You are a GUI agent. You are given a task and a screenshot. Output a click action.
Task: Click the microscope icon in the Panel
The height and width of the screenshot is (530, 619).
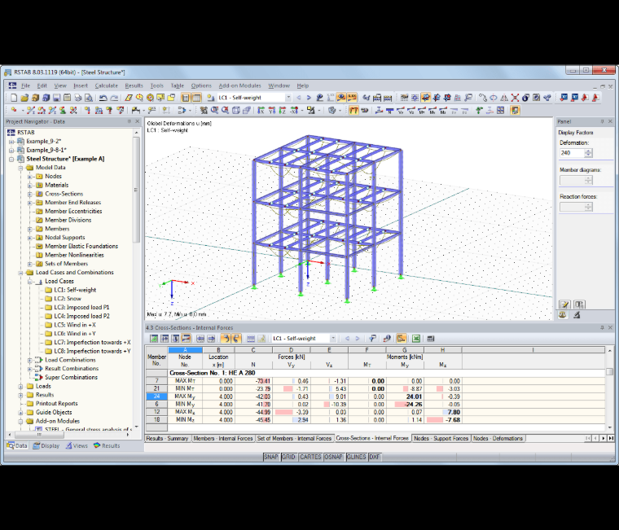tap(577, 315)
